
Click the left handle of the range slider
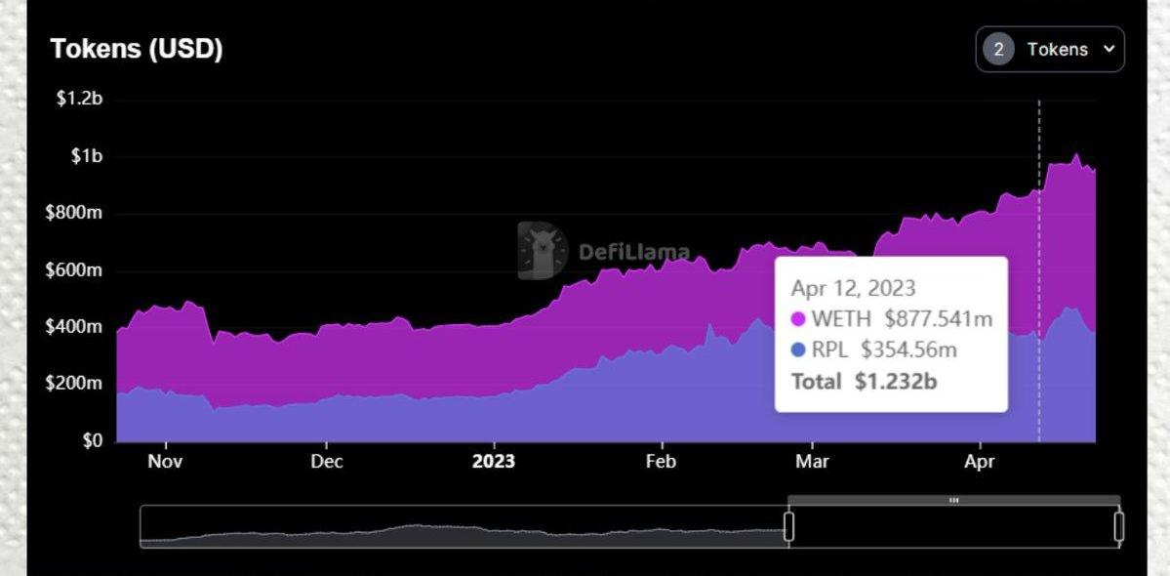click(788, 526)
